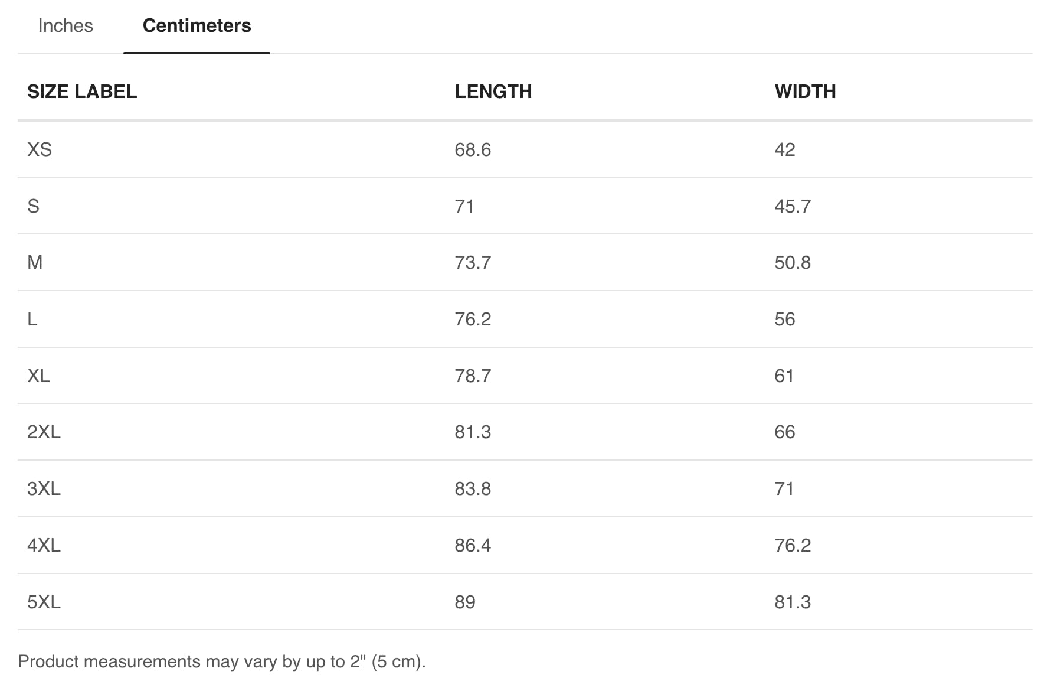The height and width of the screenshot is (691, 1041).
Task: Select the XS size label cell
Action: pos(40,149)
